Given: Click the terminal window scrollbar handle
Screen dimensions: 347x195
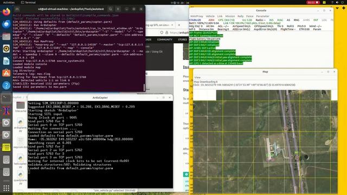Looking at the screenshot, I should pyautogui.click(x=144, y=88).
